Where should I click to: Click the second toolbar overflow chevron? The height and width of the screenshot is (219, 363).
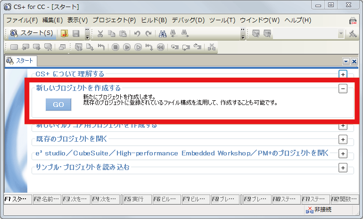pos(243,34)
